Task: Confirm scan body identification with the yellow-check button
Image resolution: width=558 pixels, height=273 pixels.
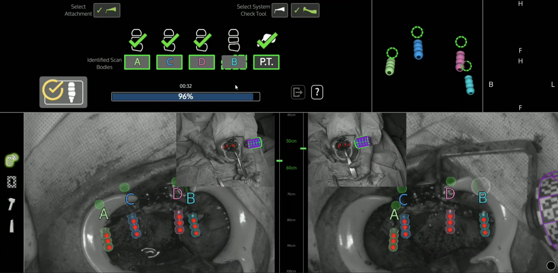Action: coord(63,92)
